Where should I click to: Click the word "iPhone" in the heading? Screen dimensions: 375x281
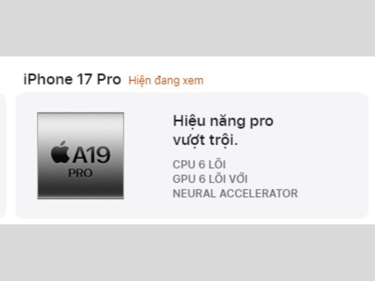coord(48,79)
